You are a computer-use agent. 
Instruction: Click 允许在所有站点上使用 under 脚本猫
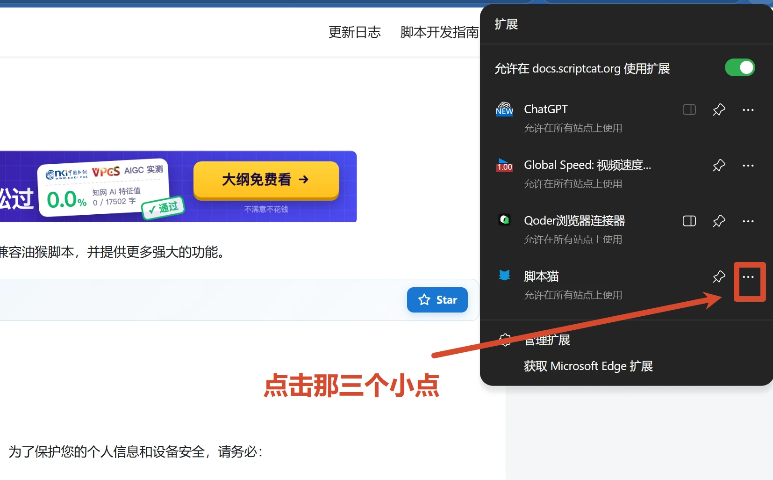click(x=573, y=295)
